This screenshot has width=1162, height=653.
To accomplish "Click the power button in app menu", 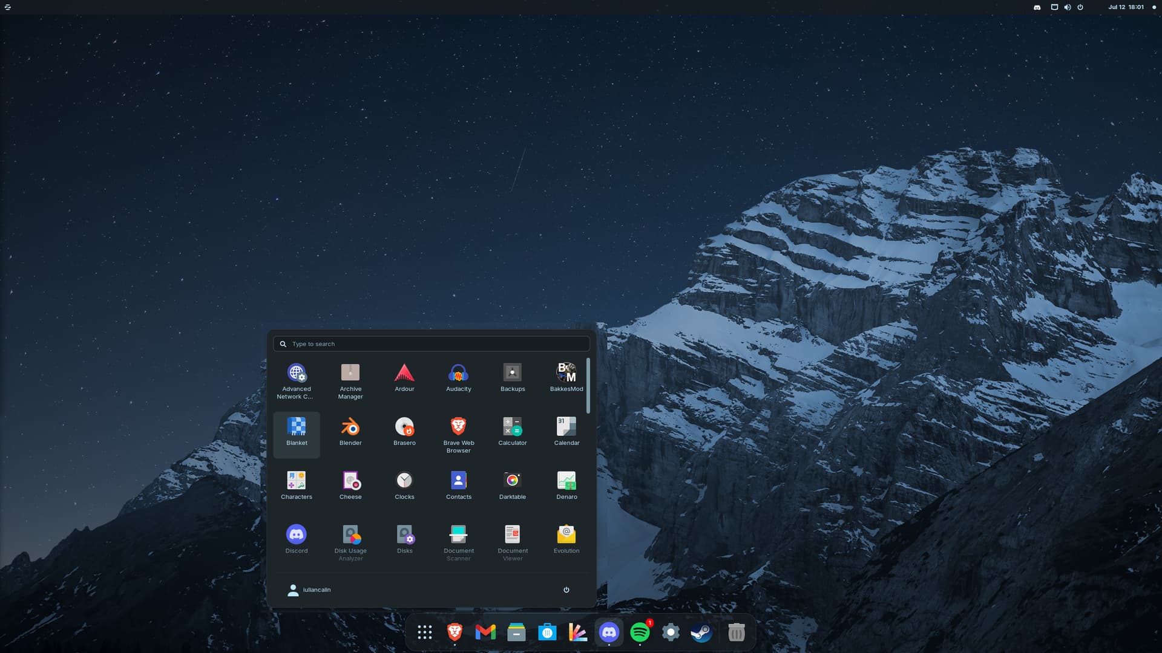I will click(x=566, y=590).
